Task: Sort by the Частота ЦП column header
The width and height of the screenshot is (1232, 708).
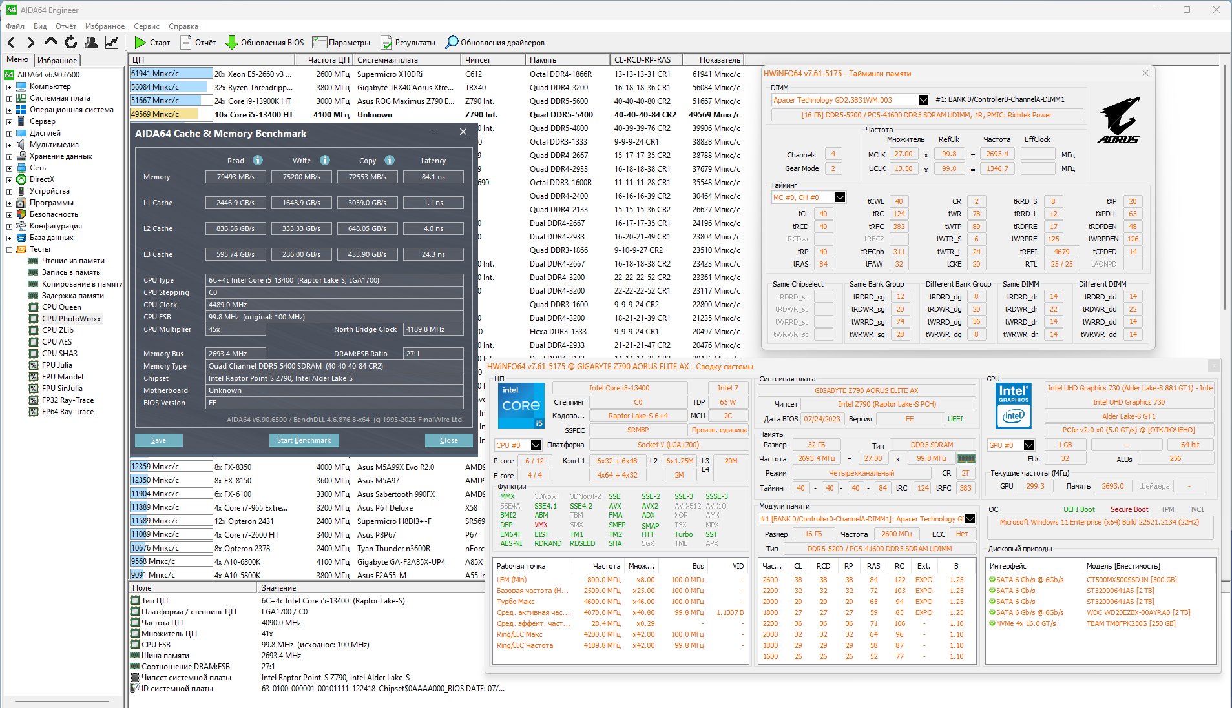Action: point(325,60)
